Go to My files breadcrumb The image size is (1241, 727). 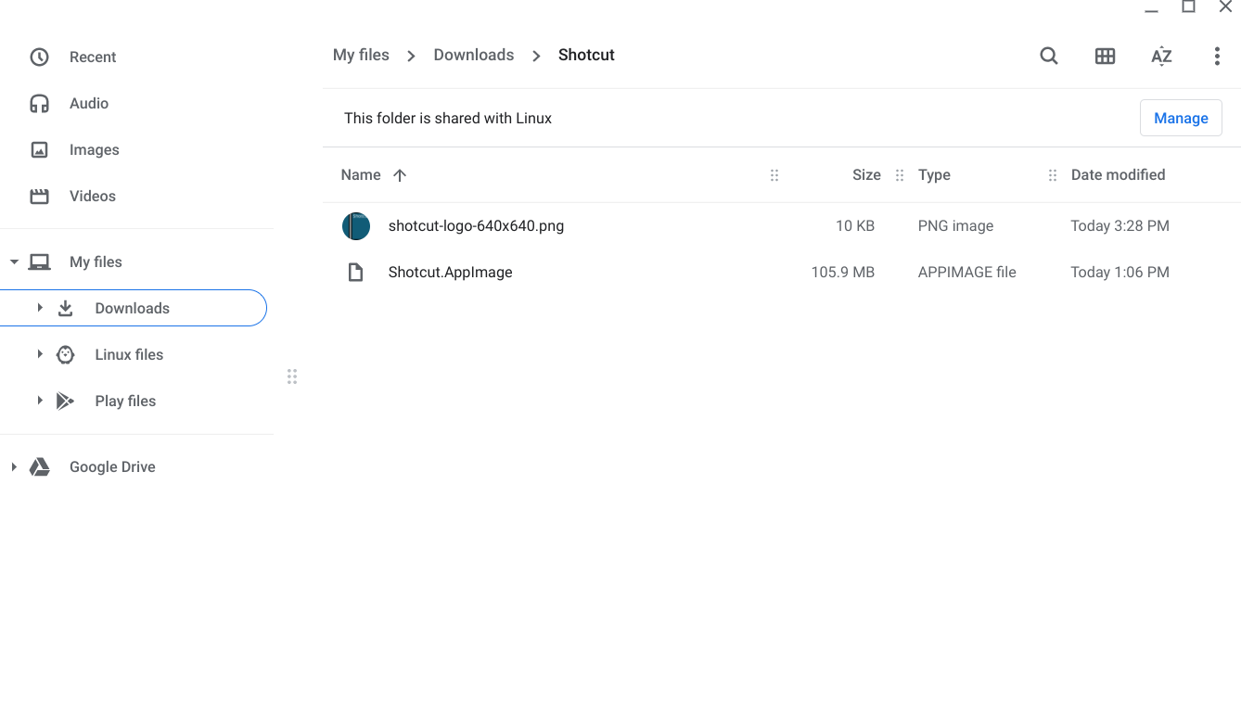click(x=361, y=55)
